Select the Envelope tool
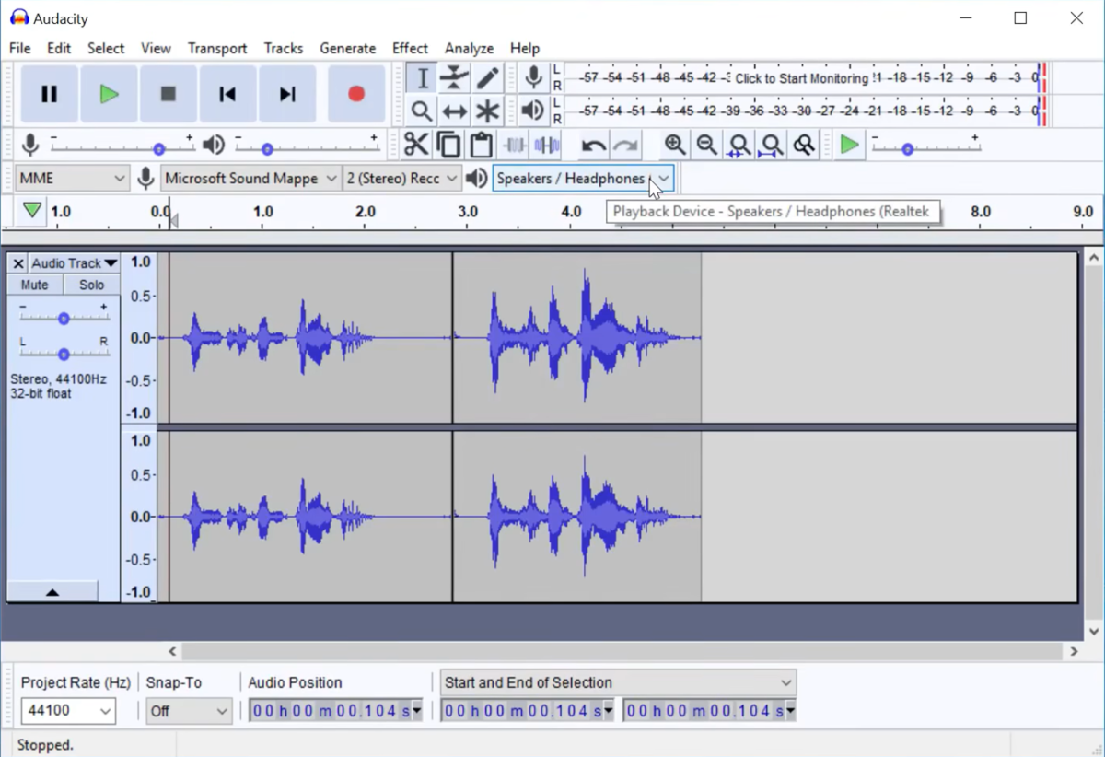The width and height of the screenshot is (1105, 757). click(x=454, y=78)
